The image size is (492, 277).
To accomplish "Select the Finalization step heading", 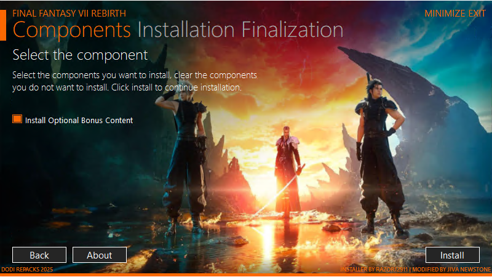I will click(293, 30).
